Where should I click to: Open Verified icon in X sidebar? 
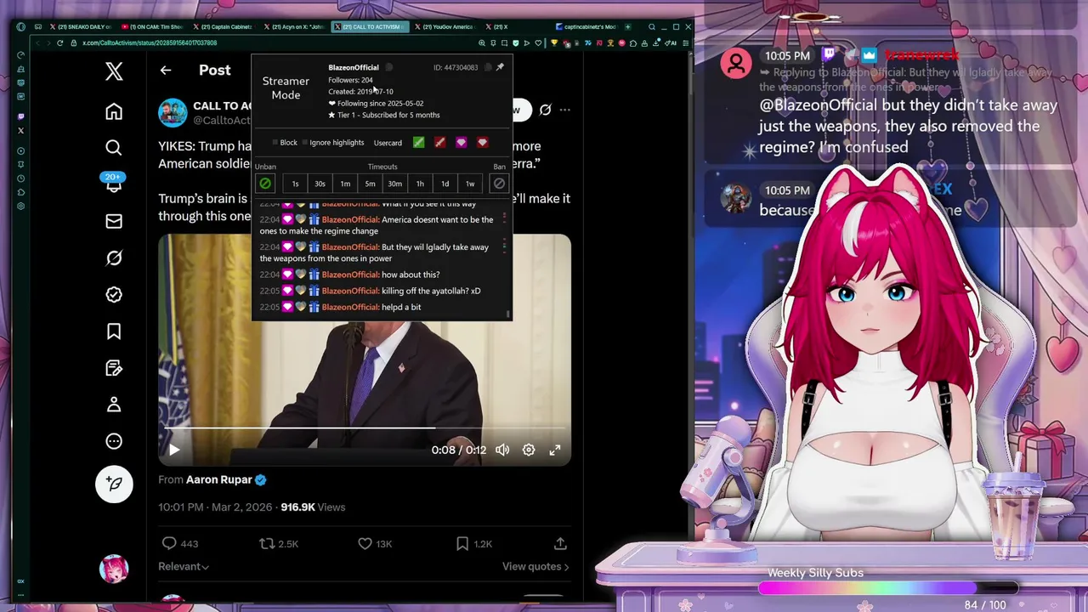point(114,294)
